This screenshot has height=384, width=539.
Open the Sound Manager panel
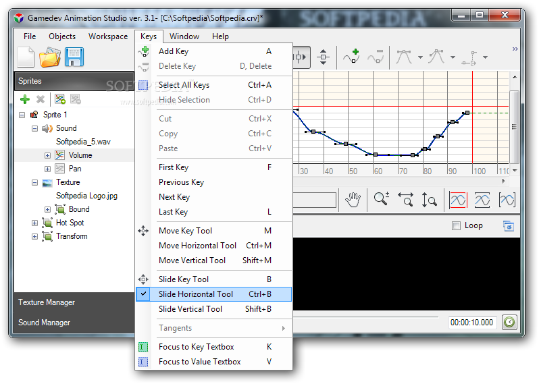coord(74,323)
